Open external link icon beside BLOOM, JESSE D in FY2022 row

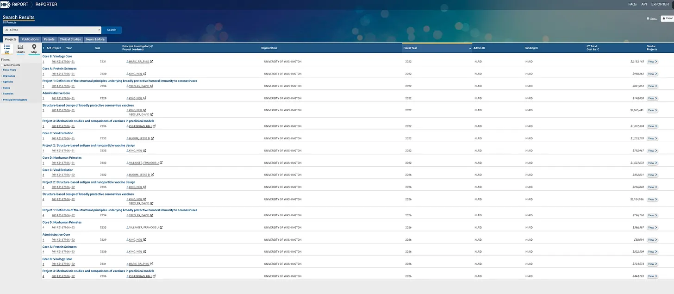pyautogui.click(x=152, y=138)
